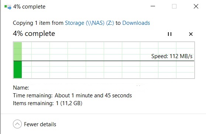The image size is (206, 134).
Task: Open the Downloads destination link
Action: 136,23
